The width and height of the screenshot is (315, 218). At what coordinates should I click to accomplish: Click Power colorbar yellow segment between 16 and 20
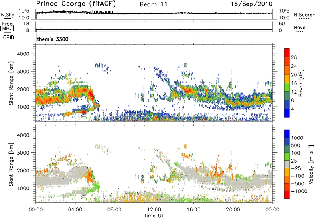[x=287, y=79]
